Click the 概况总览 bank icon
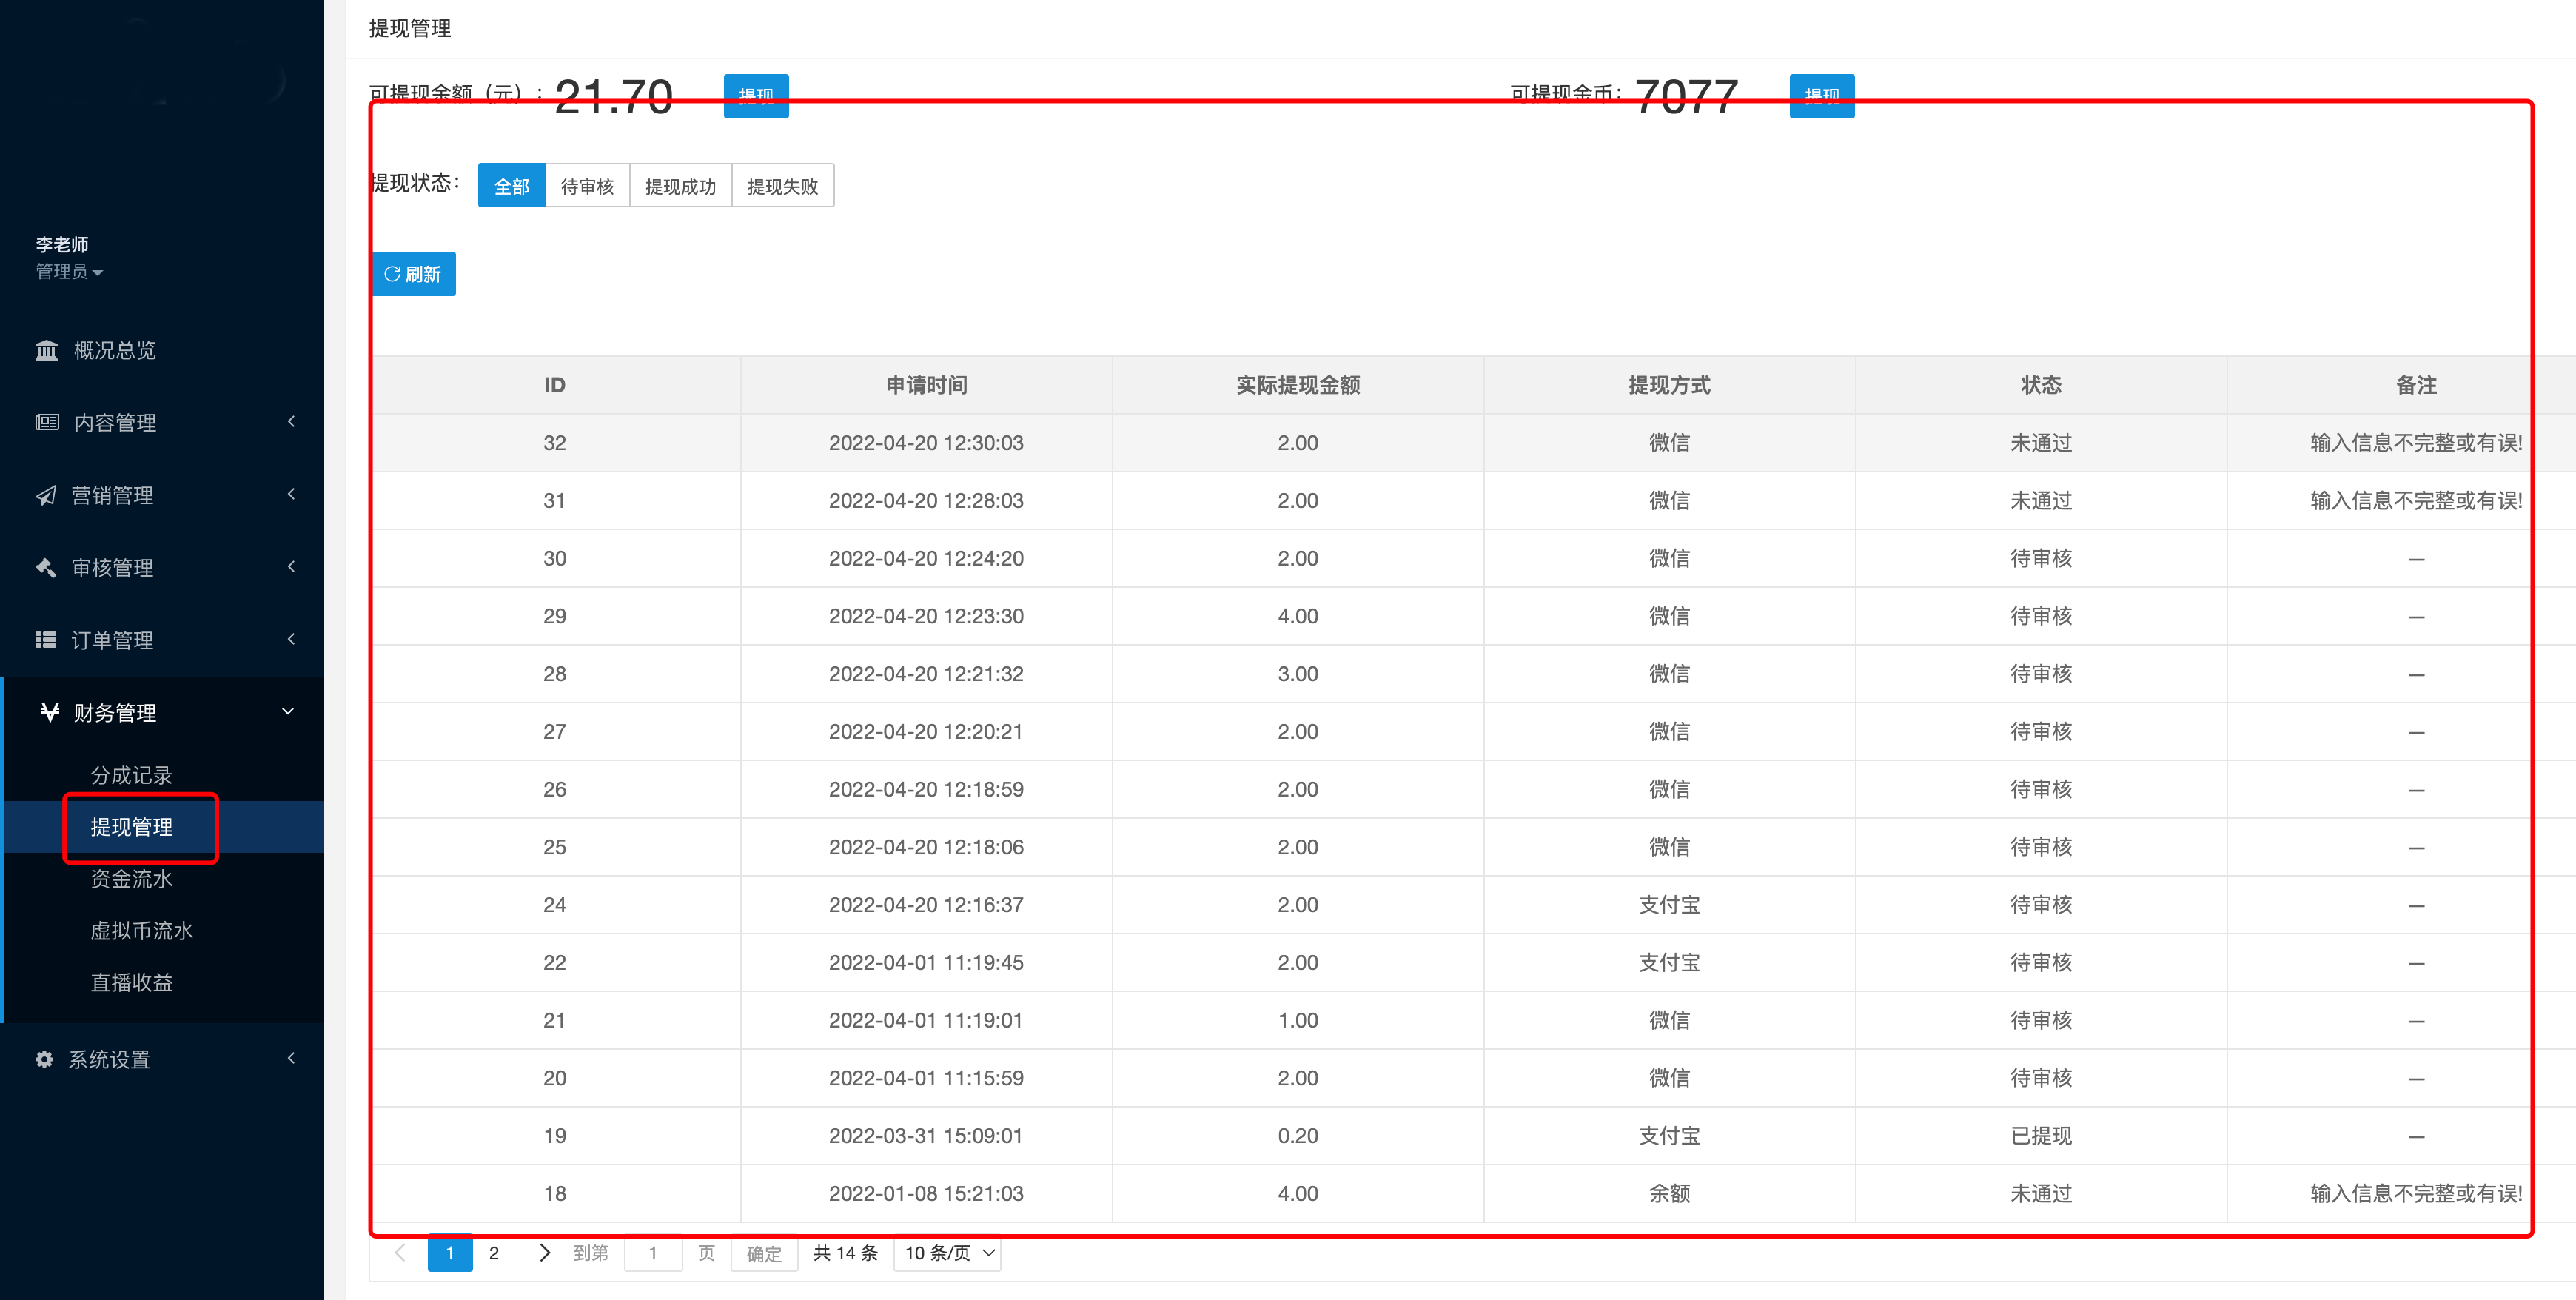Screen dimensions: 2576x1300 pos(46,350)
